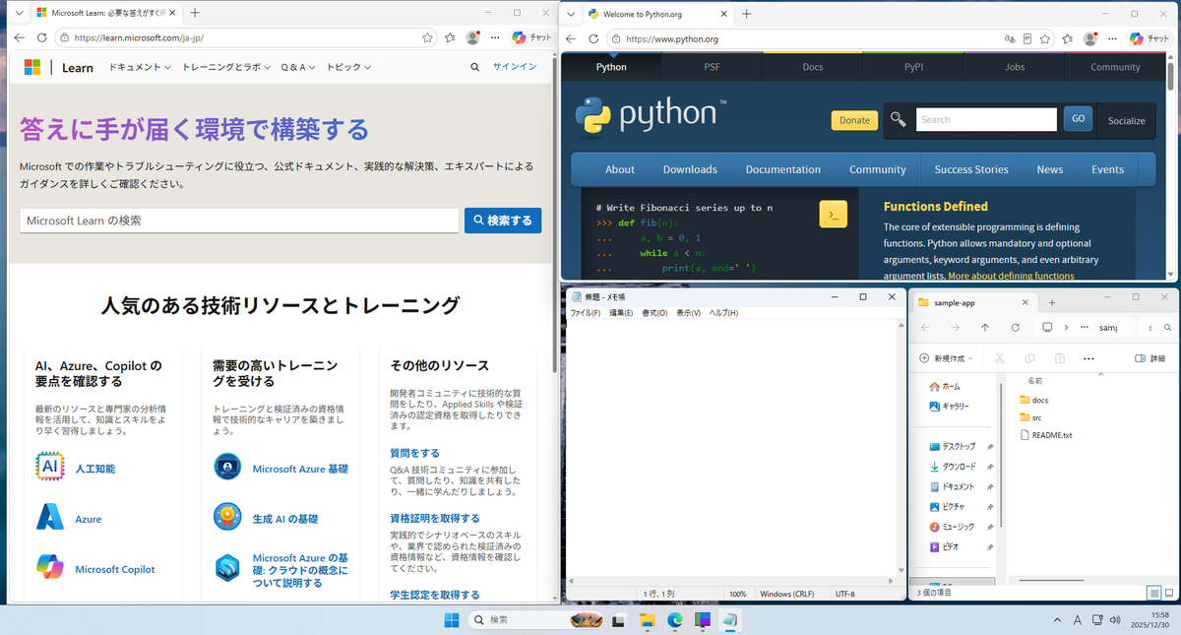Star python.org as a favorite in address bar
The width and height of the screenshot is (1181, 635).
(1046, 38)
